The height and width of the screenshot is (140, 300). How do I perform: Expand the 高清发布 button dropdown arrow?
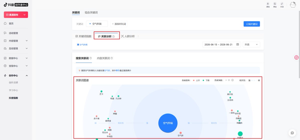click(24, 15)
